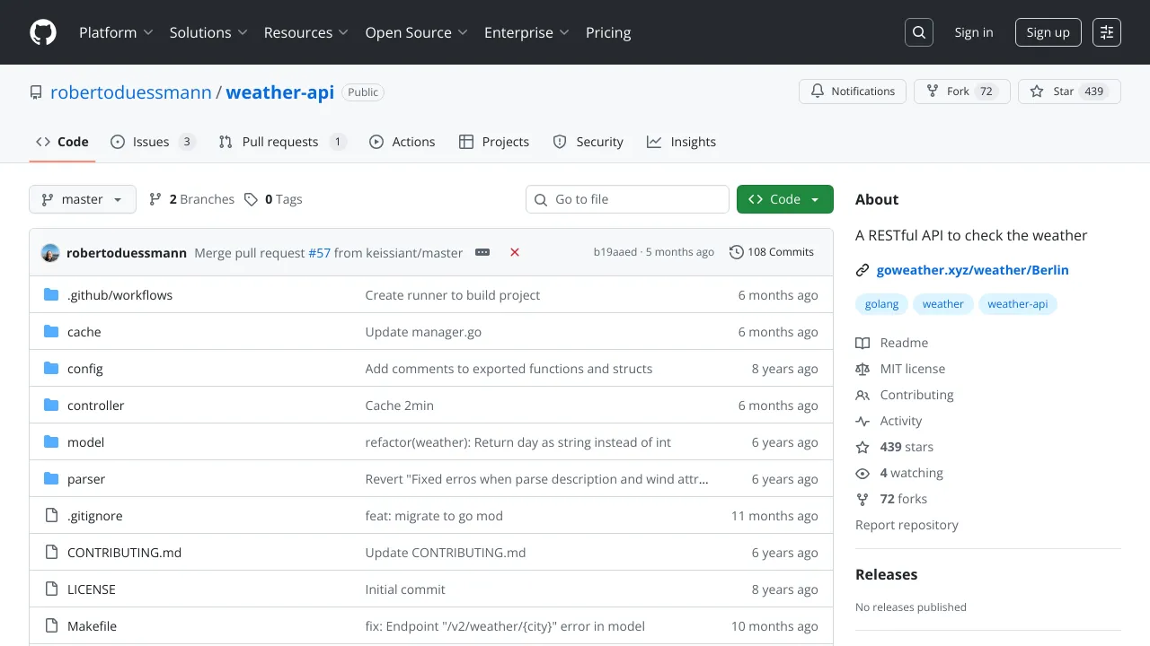The height and width of the screenshot is (646, 1150).
Task: Select the Code tab
Action: click(x=62, y=142)
